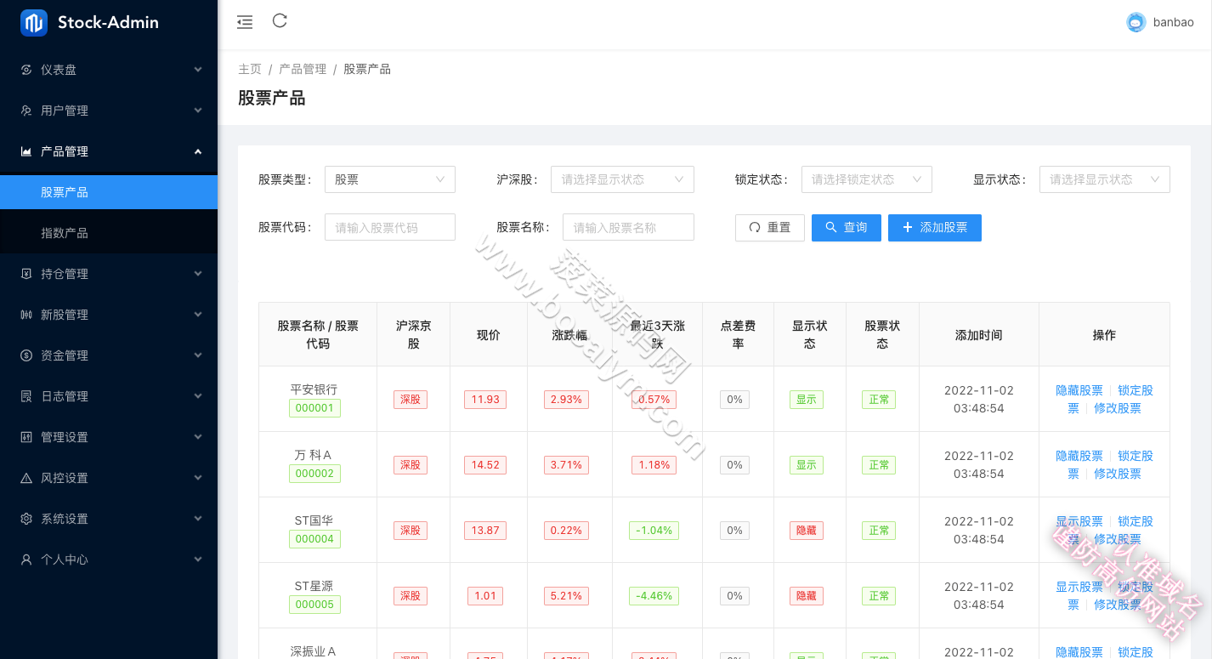Click the 隐藏 status tag for ST国华
This screenshot has height=659, width=1212.
coord(807,531)
